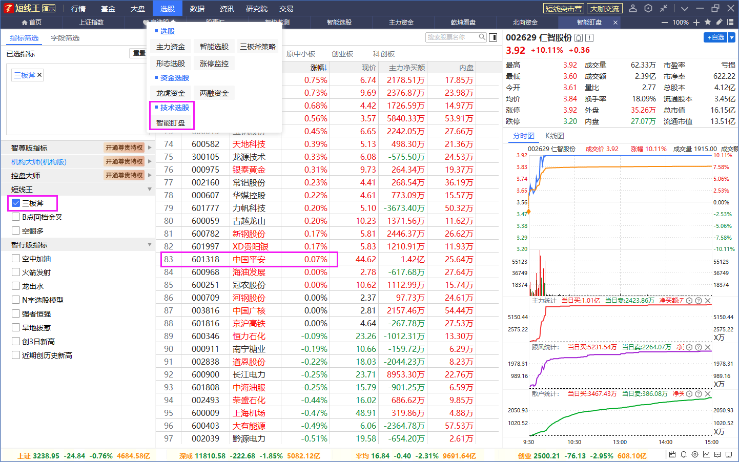Check the 空中加油 indicator

click(16, 259)
